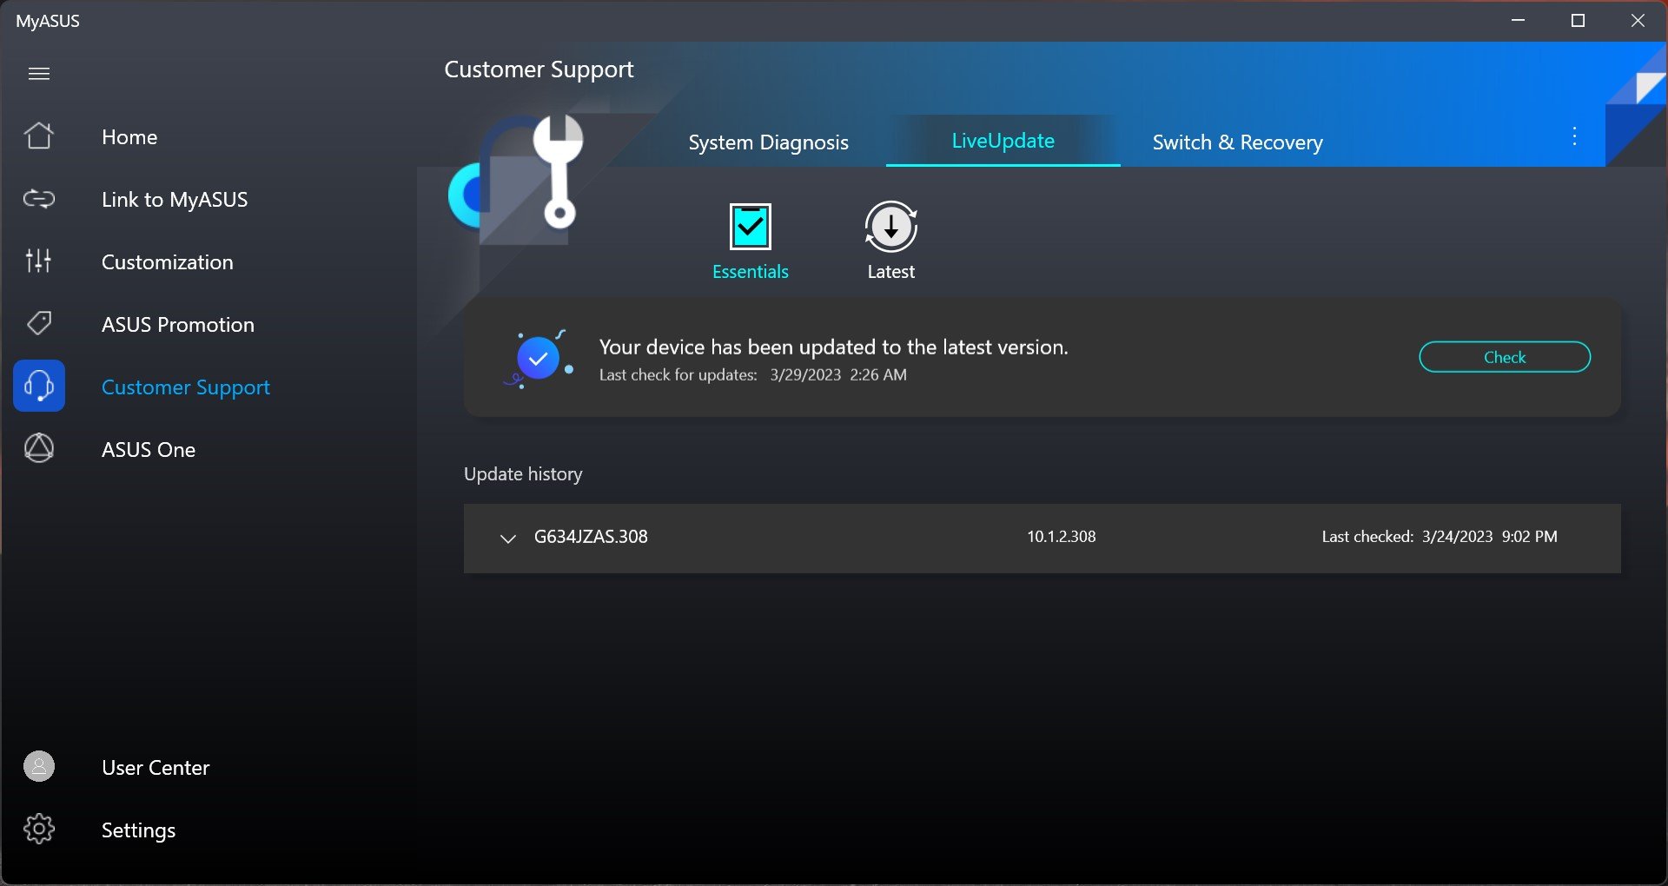Image resolution: width=1668 pixels, height=886 pixels.
Task: Click the Last checked 3/24/2023 9:02 PM text
Action: (x=1440, y=537)
